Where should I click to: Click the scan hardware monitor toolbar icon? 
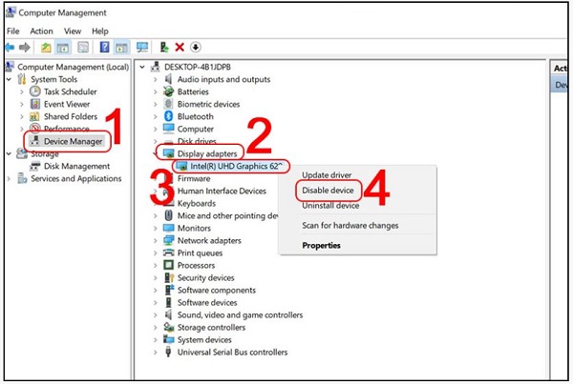142,48
